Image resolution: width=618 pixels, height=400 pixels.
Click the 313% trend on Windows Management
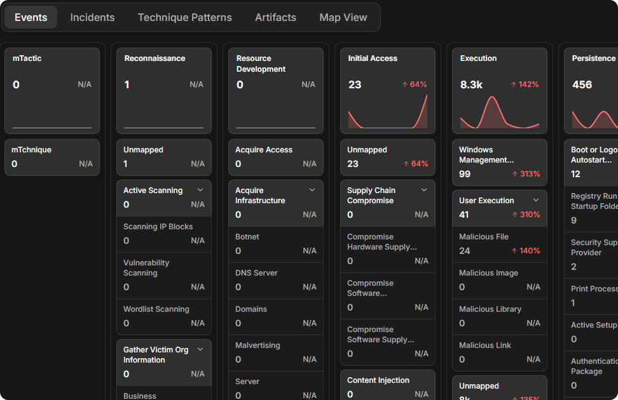point(526,174)
